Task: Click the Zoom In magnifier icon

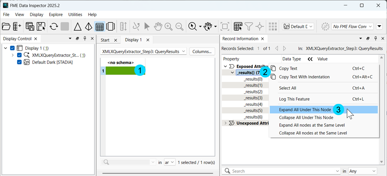Action: pos(169,26)
